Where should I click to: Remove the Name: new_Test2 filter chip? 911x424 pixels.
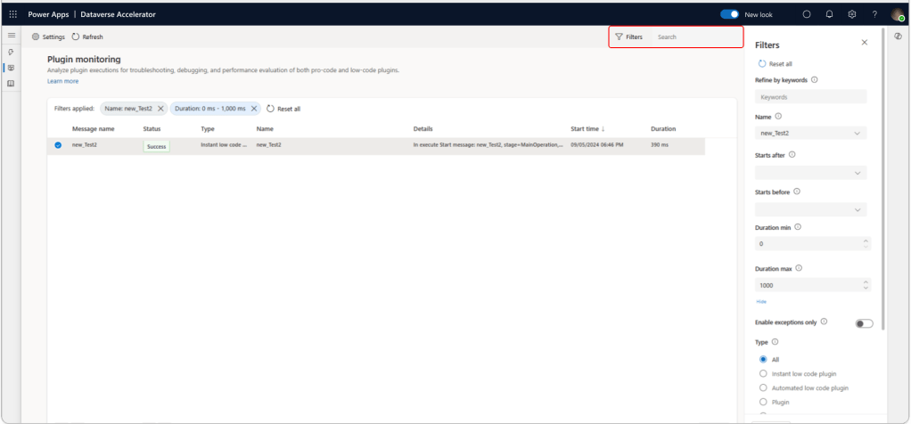[x=160, y=109]
